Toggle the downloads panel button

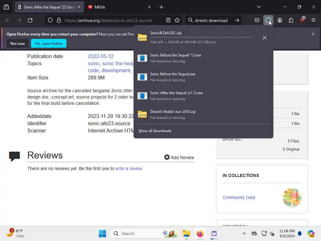(x=268, y=20)
